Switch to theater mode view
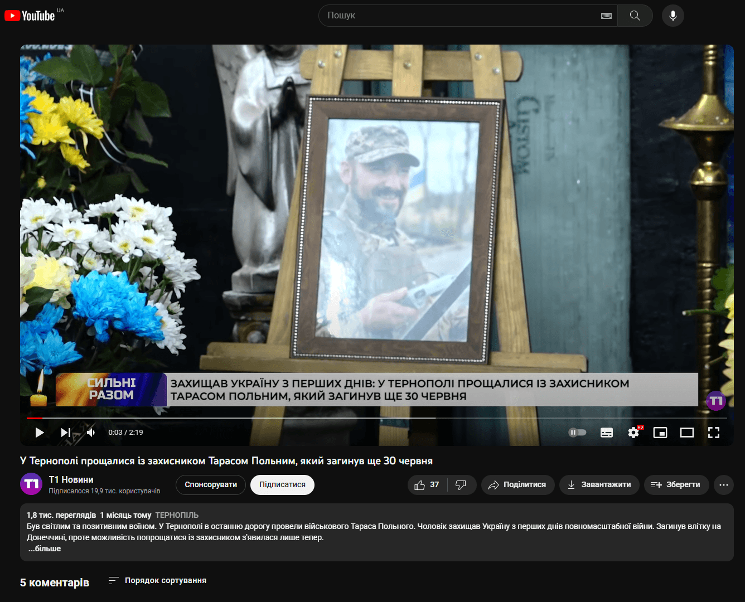Screen dimensions: 745x602 [x=687, y=433]
